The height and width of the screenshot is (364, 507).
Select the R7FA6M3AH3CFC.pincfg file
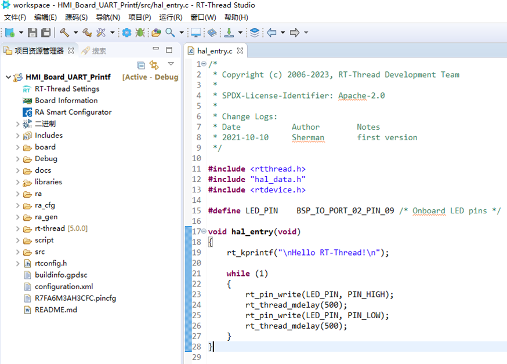pos(75,298)
